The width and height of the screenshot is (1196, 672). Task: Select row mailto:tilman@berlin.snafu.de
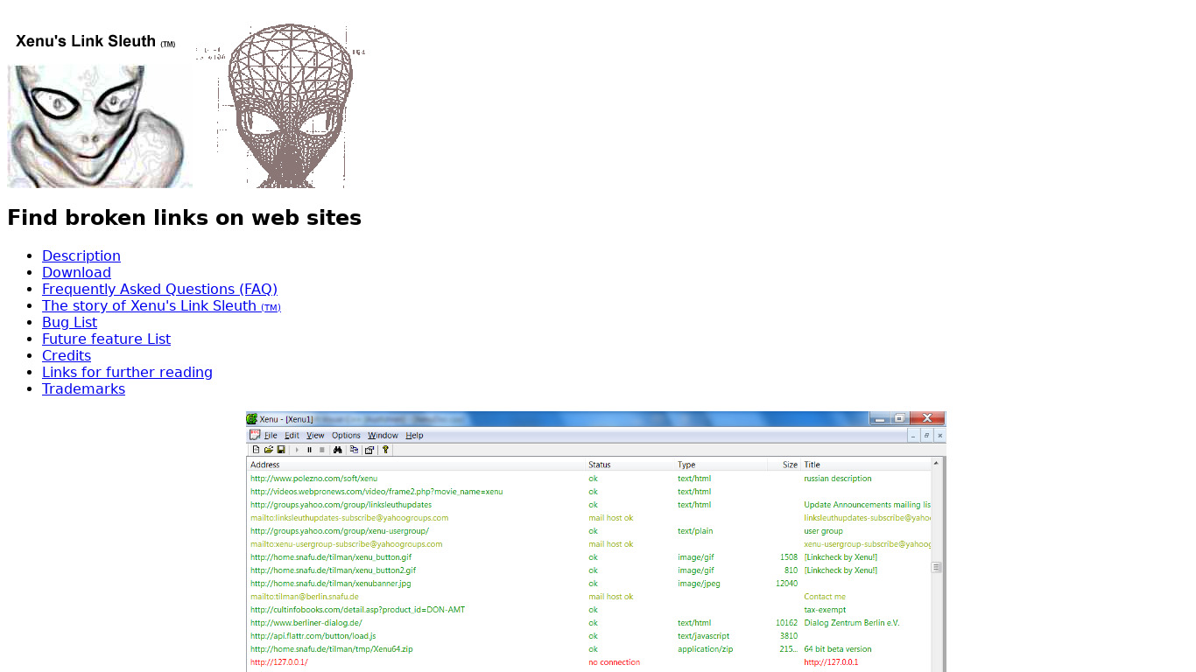point(305,597)
